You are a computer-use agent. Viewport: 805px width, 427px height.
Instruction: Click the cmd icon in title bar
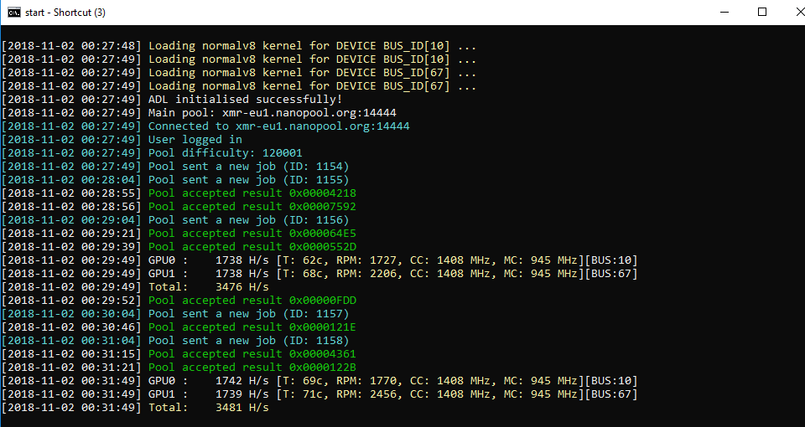[14, 13]
